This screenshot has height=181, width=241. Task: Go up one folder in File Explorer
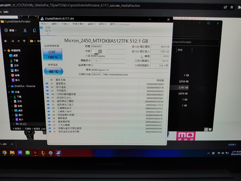coord(24,41)
